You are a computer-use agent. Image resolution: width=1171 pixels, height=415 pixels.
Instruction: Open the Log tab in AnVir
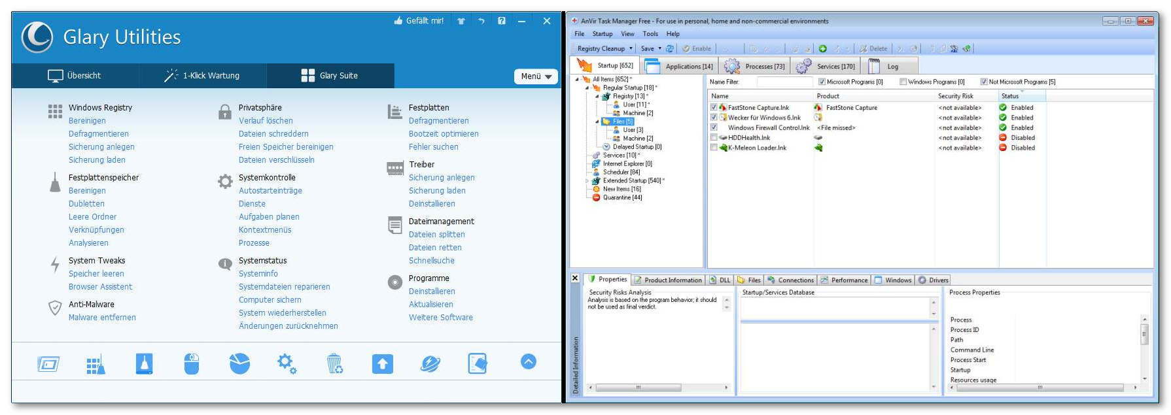click(x=890, y=66)
